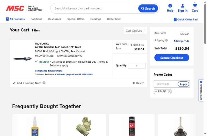Open California proposition 65 WARNING link
This screenshot has width=207, height=136.
74,74
